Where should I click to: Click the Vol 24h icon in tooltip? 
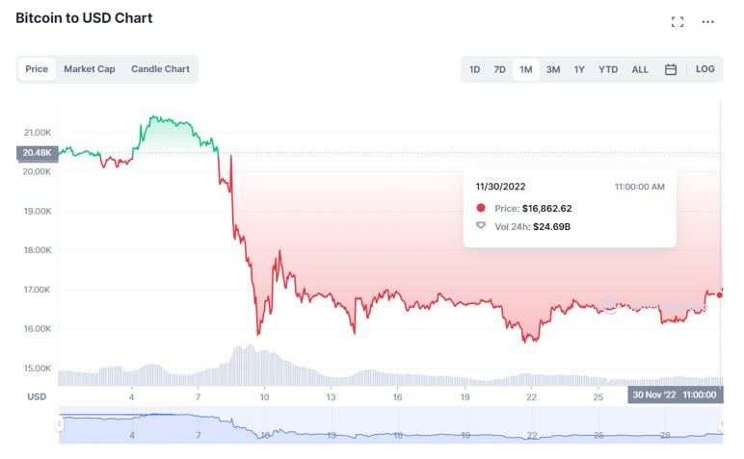point(481,227)
